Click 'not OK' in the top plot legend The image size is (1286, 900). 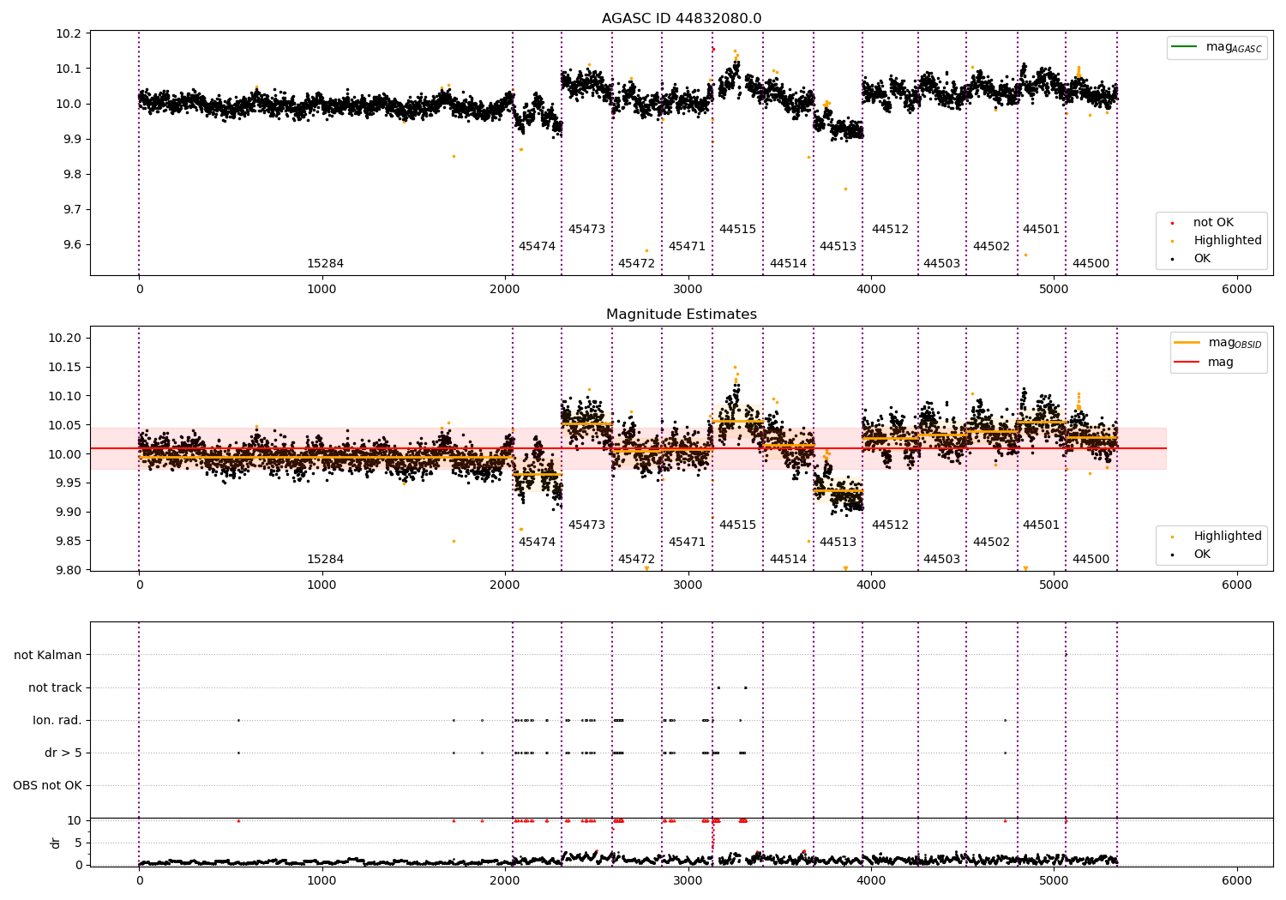(1213, 223)
